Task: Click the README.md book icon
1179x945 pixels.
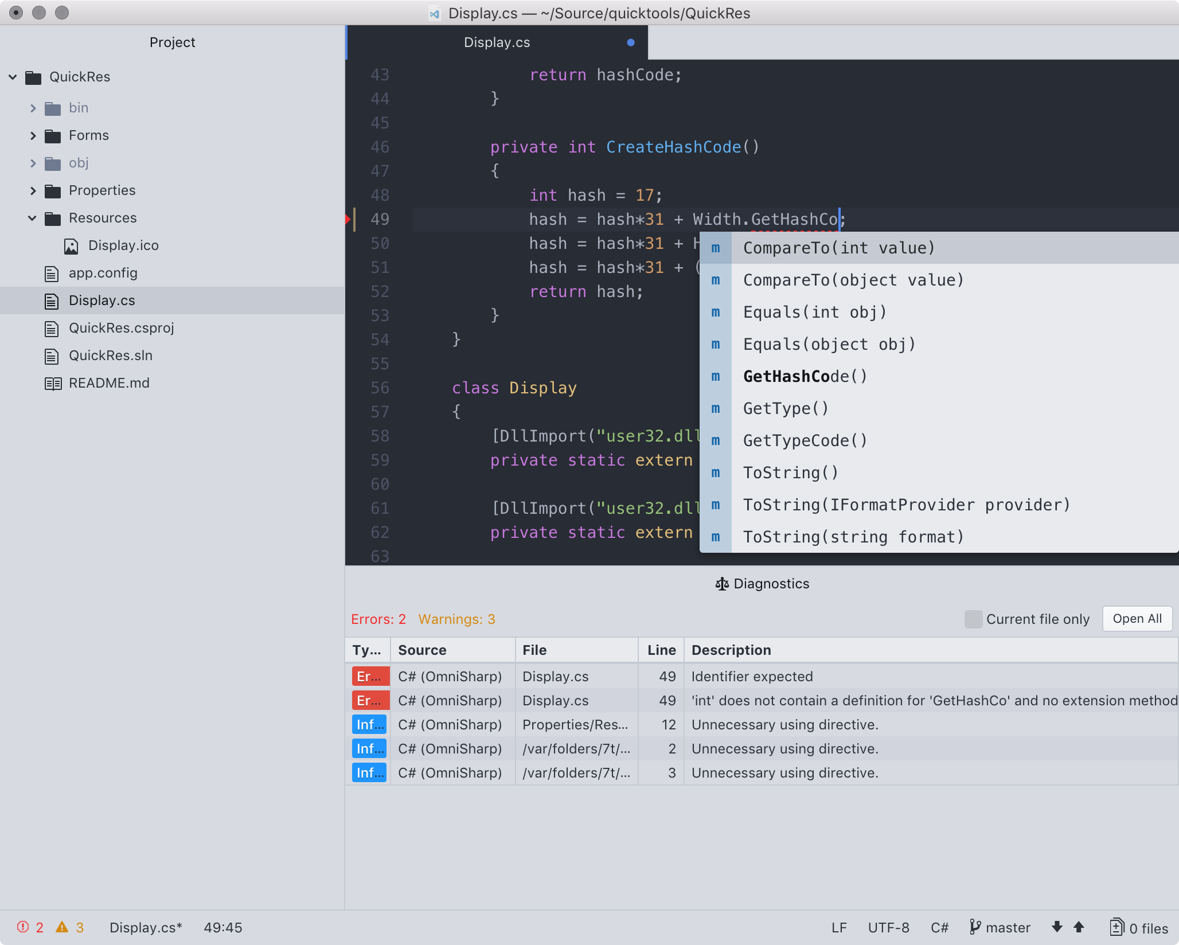Action: click(53, 384)
